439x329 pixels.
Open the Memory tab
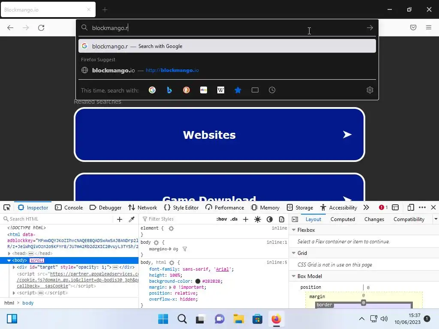(265, 208)
